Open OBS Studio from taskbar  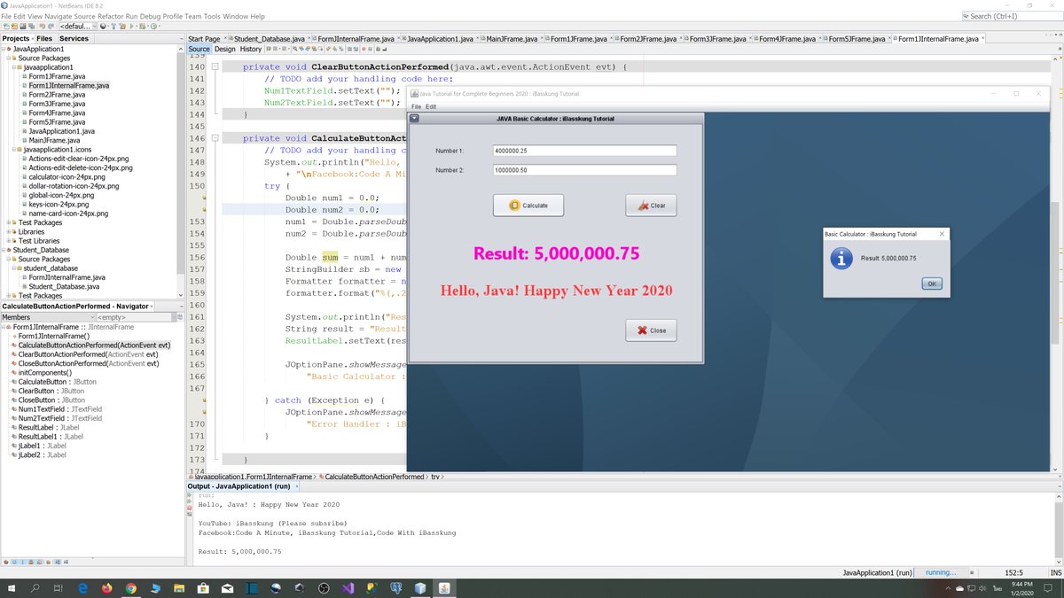pyautogui.click(x=324, y=587)
